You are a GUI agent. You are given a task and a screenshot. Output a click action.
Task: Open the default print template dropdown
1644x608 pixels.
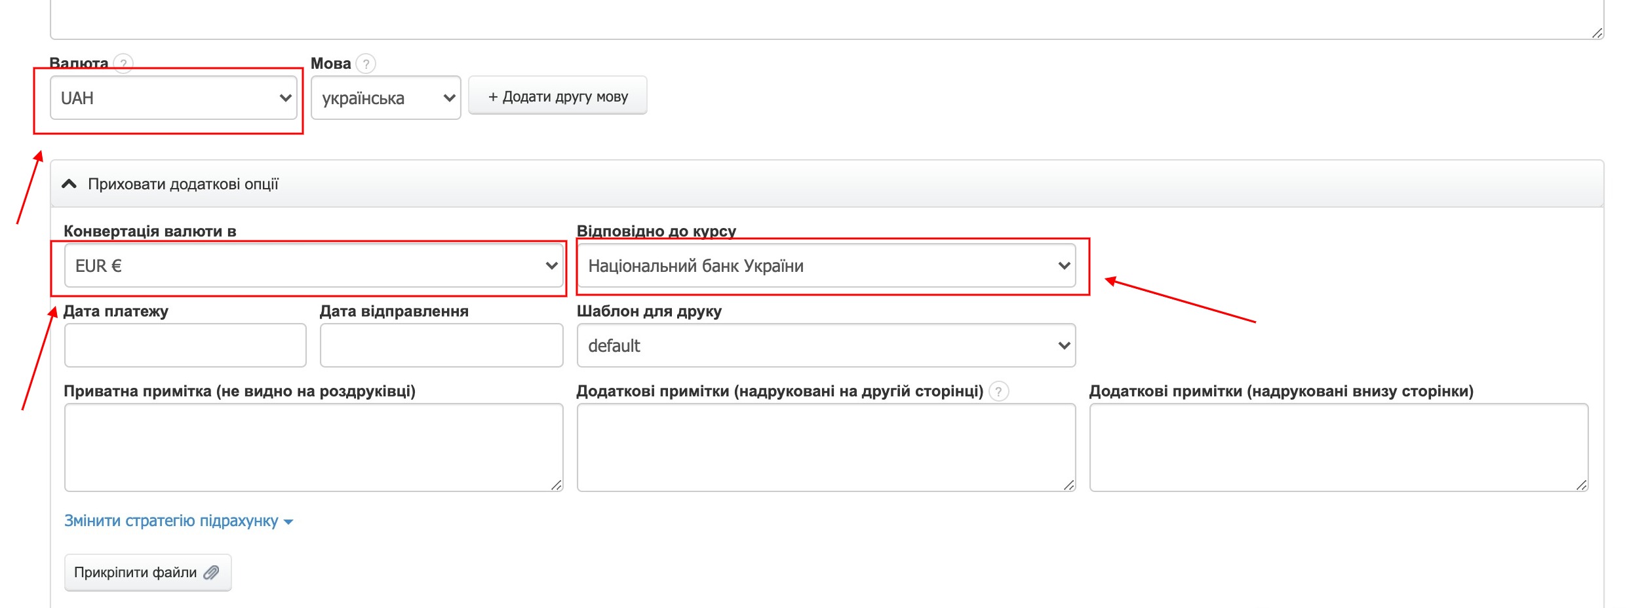click(x=826, y=346)
